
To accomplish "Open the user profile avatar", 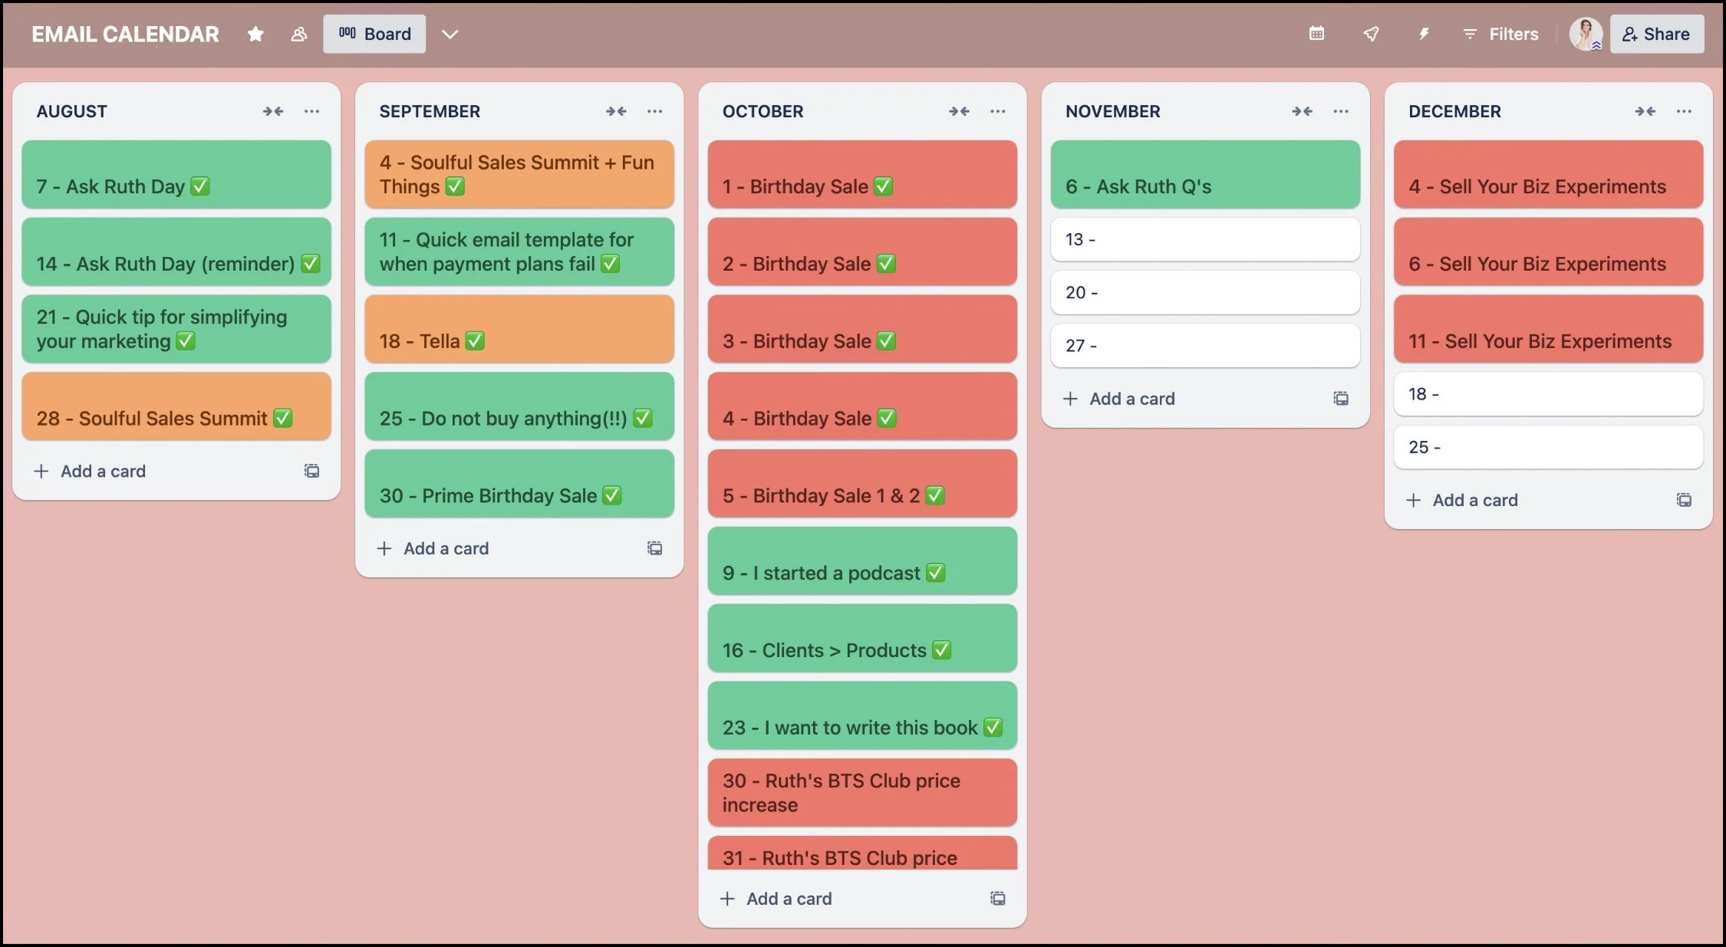I will coord(1585,34).
